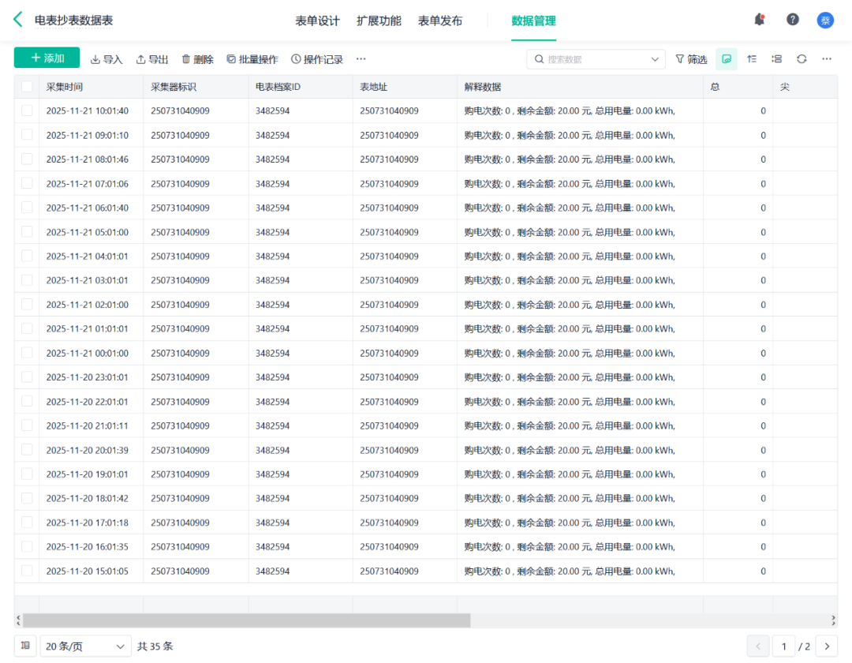Toggle the select-all header checkbox

click(x=27, y=86)
